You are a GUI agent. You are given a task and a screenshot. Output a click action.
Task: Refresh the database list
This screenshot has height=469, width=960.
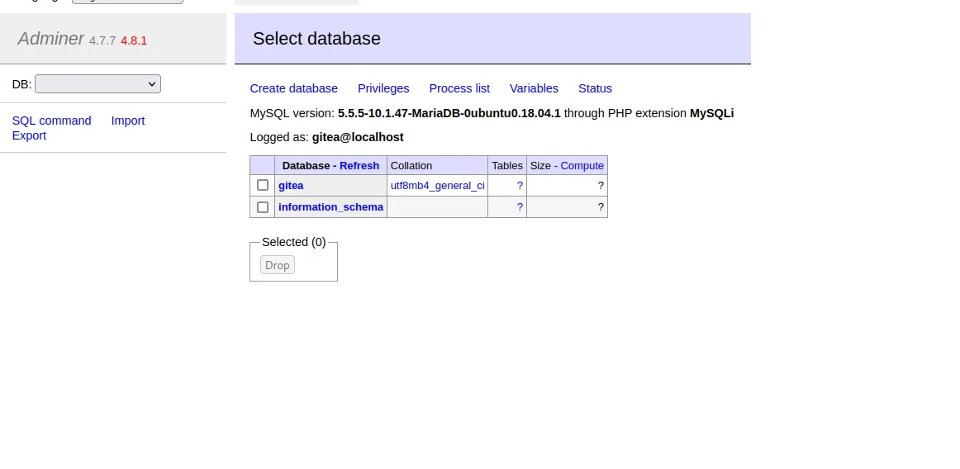pyautogui.click(x=359, y=165)
